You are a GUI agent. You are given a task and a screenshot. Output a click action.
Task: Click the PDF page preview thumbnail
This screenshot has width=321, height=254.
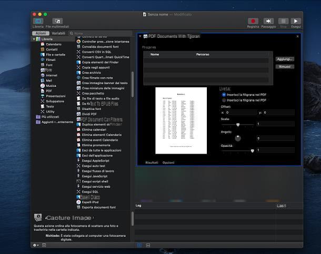181,120
